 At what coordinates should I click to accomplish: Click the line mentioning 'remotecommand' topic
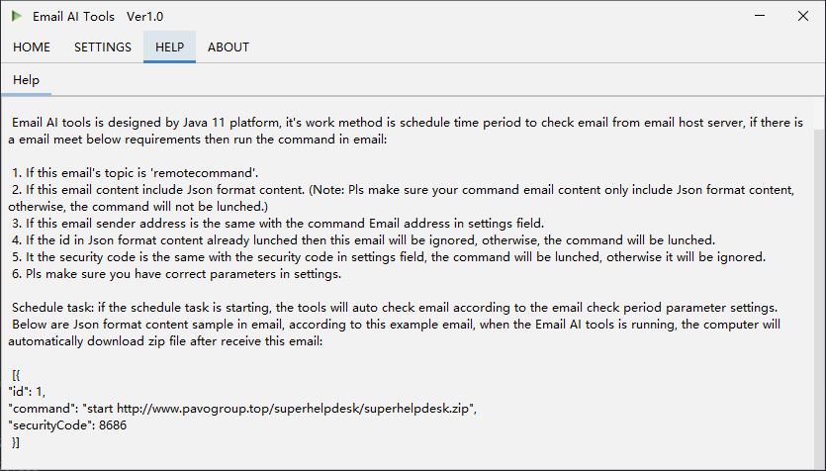pyautogui.click(x=132, y=173)
